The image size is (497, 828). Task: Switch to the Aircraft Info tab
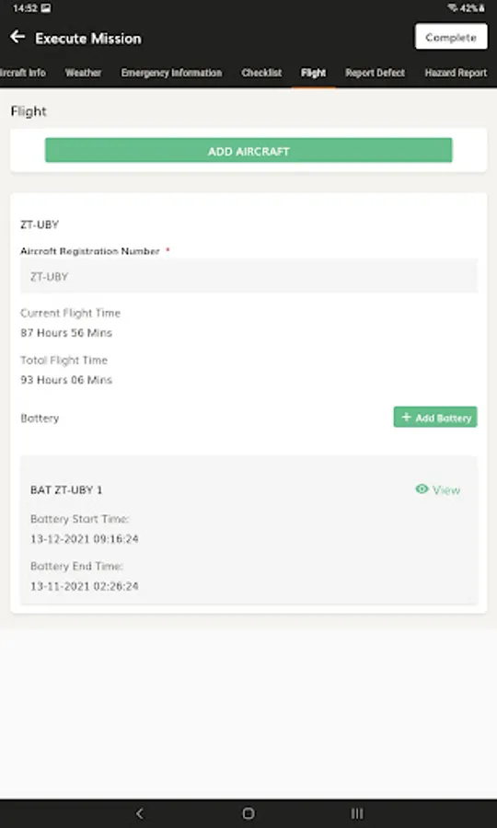[x=23, y=73]
